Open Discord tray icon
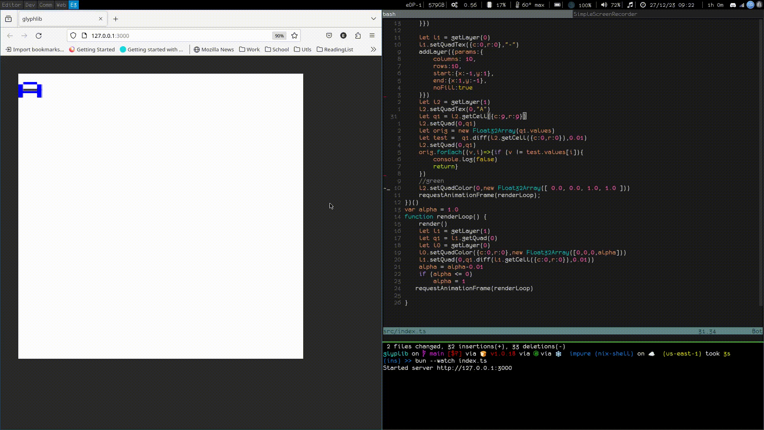This screenshot has height=430, width=764. pos(733,5)
